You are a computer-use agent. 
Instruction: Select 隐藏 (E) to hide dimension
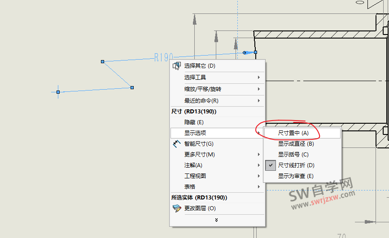click(217, 122)
